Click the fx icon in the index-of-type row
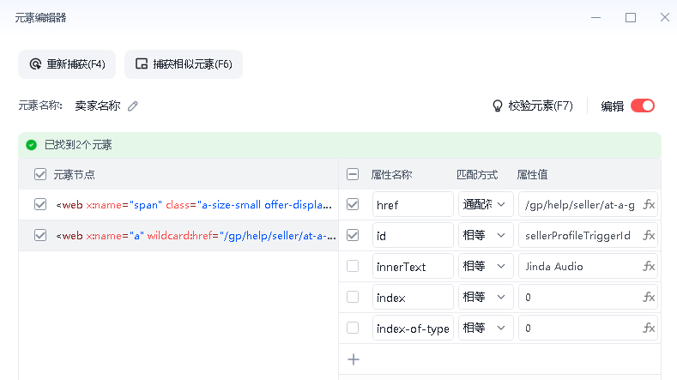Screen dimensions: 677x380 click(649, 329)
